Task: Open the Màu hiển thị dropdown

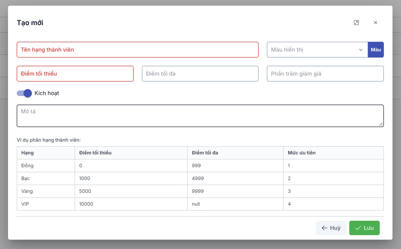Action: [317, 50]
